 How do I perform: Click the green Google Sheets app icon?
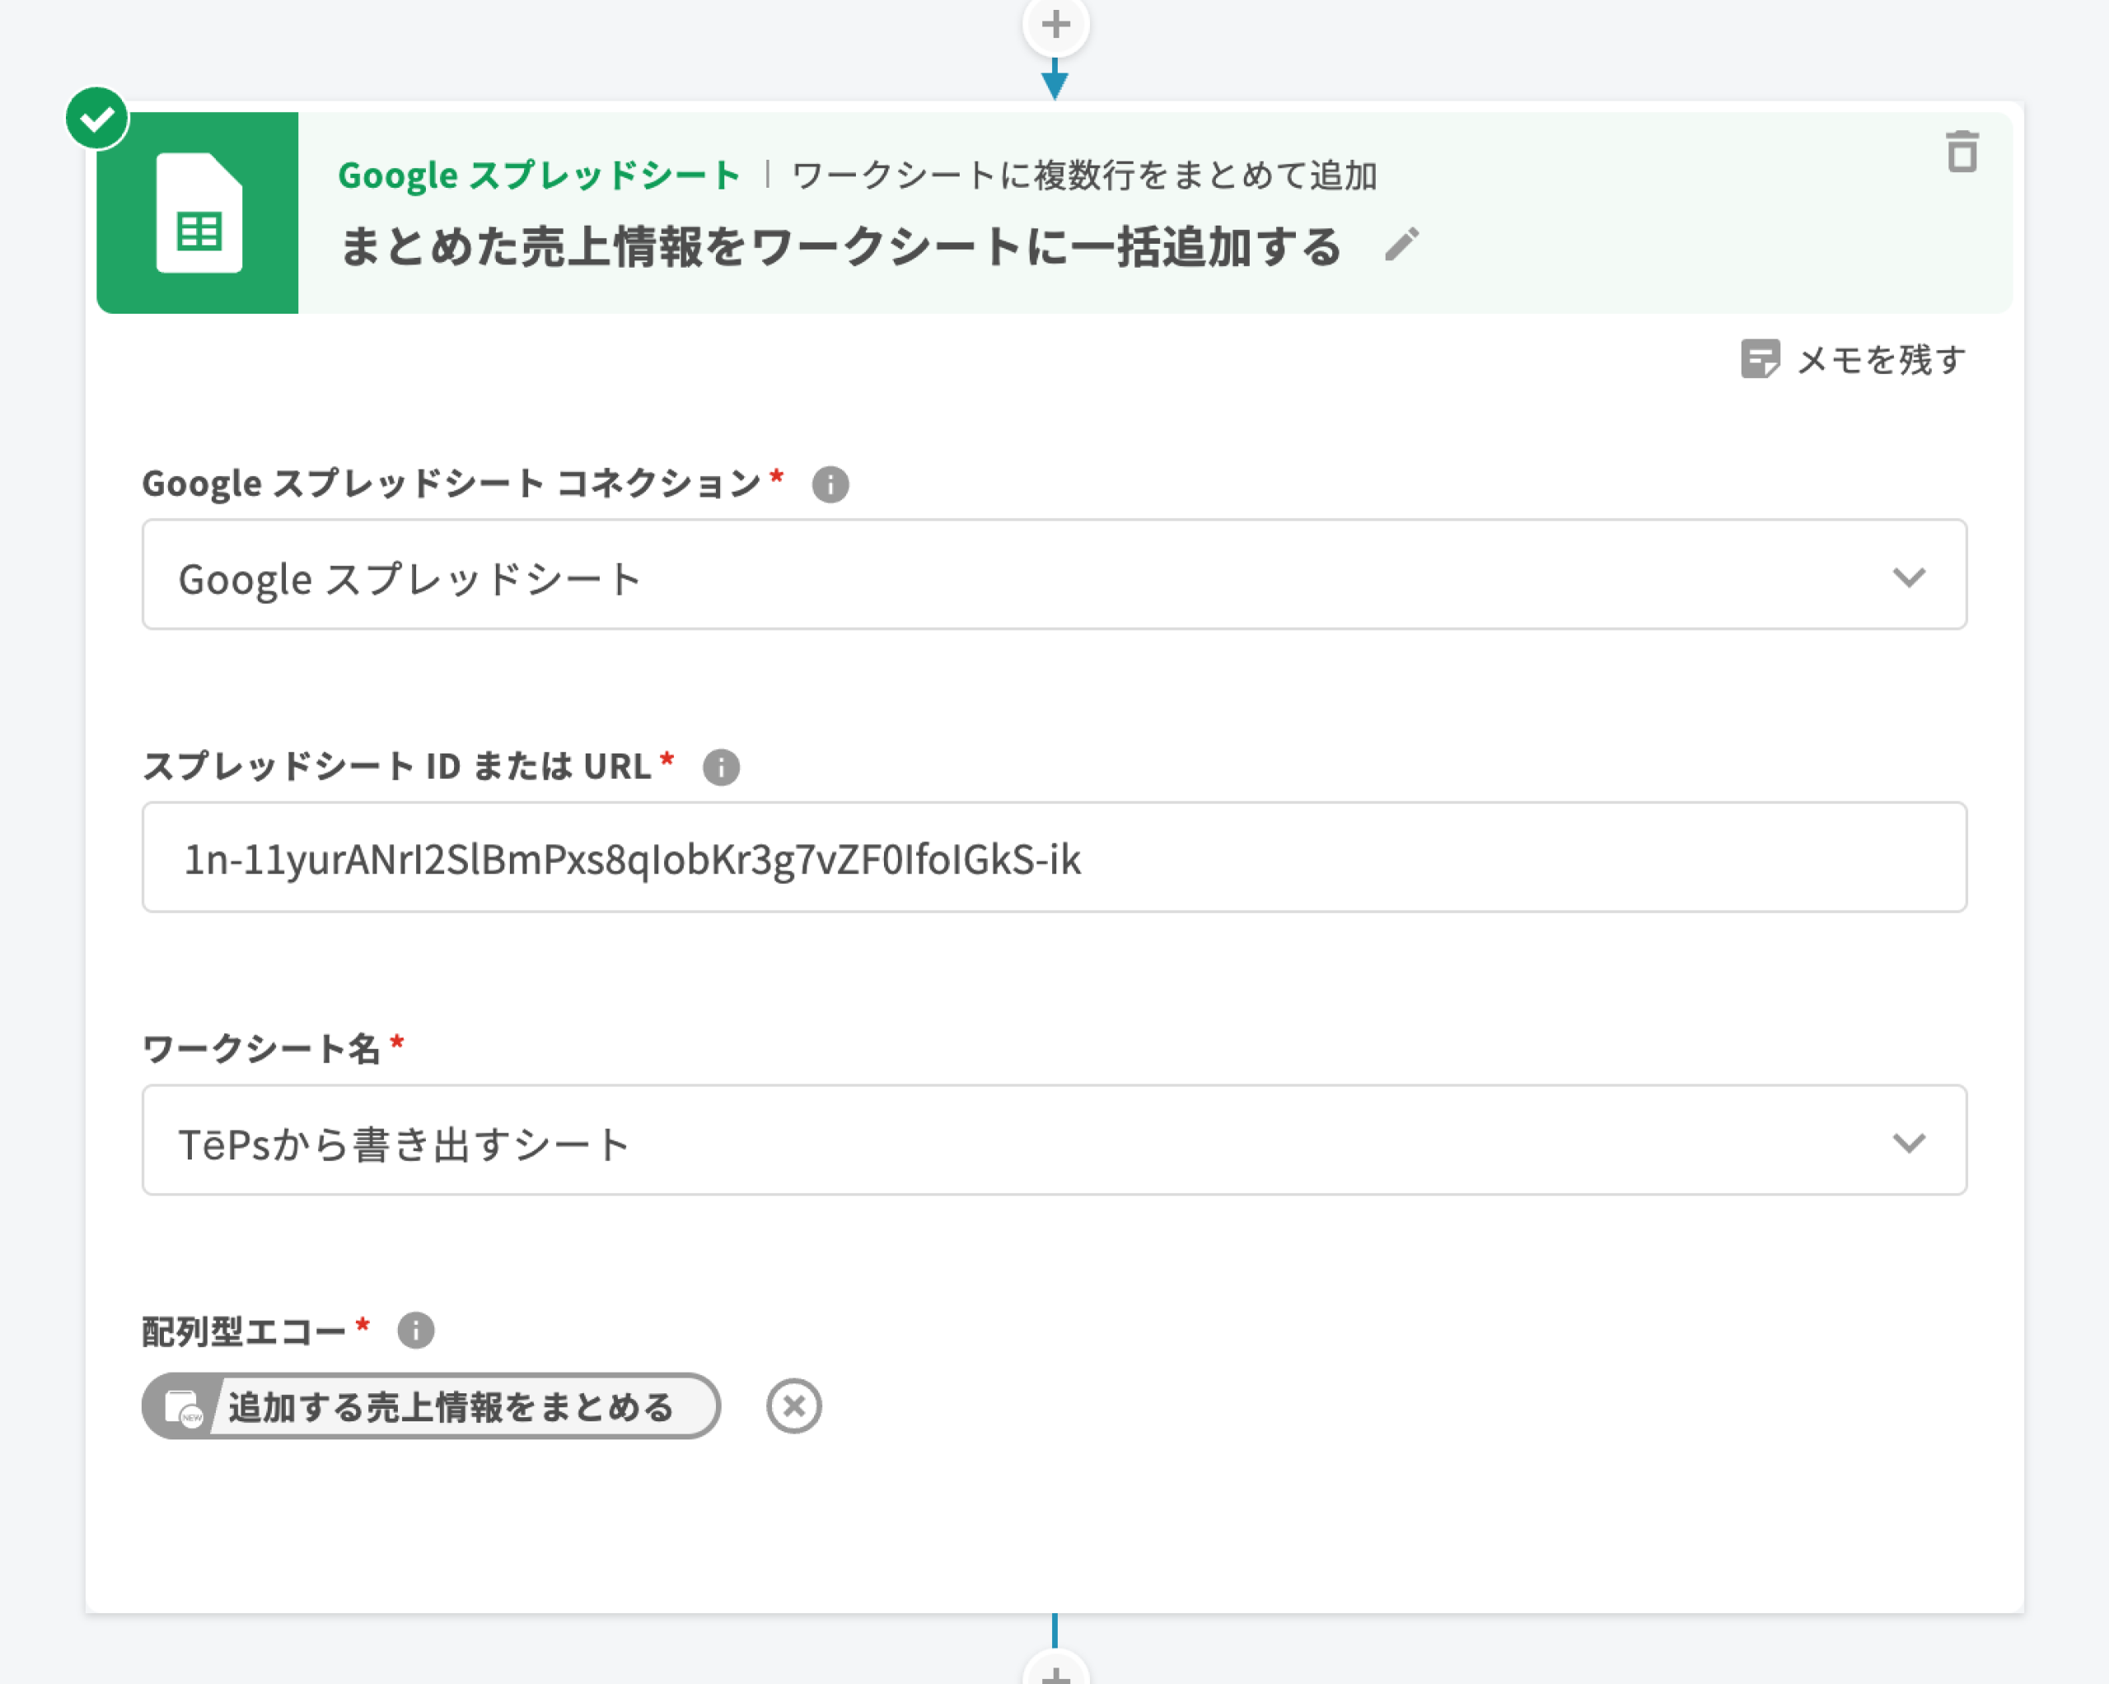click(x=199, y=213)
